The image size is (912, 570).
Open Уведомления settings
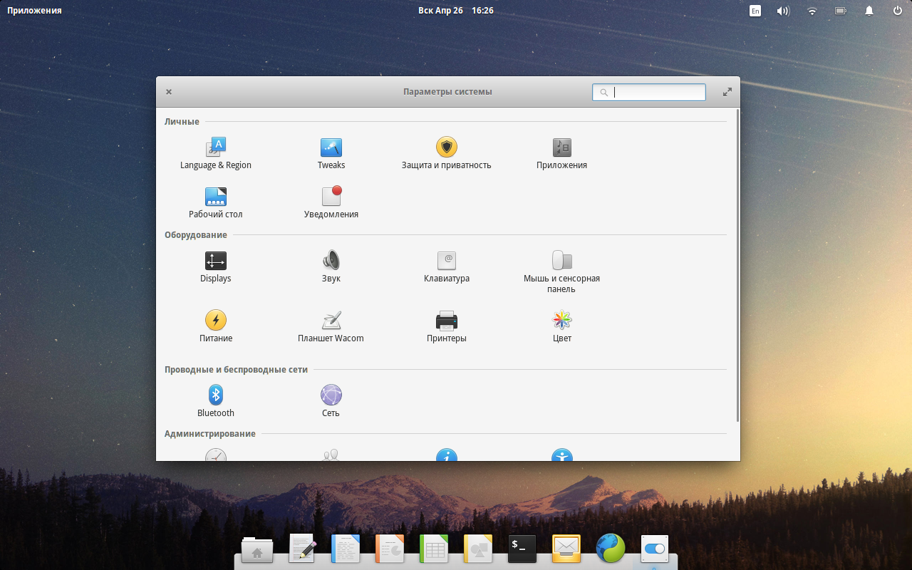point(331,197)
